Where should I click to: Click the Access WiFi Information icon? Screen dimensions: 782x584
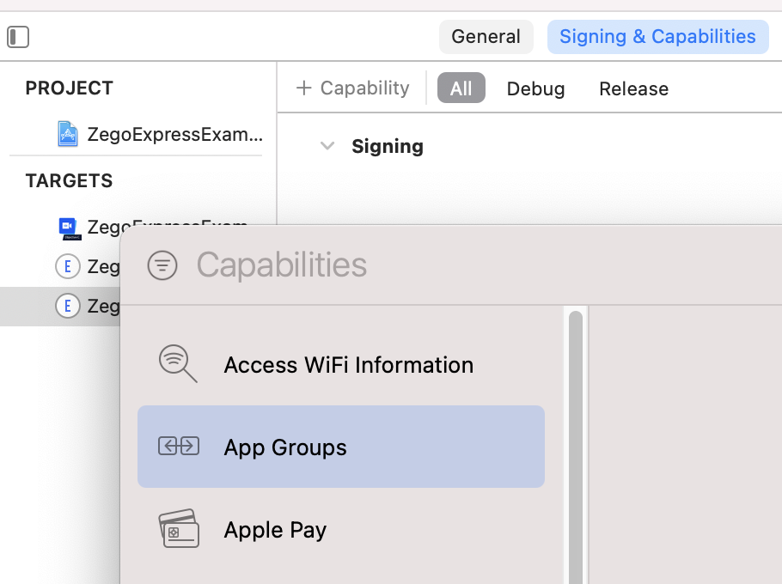(178, 364)
